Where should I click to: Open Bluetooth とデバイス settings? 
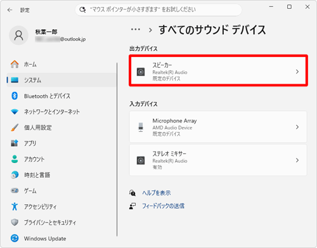click(61, 96)
